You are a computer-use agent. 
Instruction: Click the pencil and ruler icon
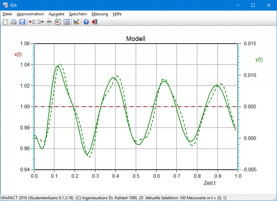click(76, 22)
